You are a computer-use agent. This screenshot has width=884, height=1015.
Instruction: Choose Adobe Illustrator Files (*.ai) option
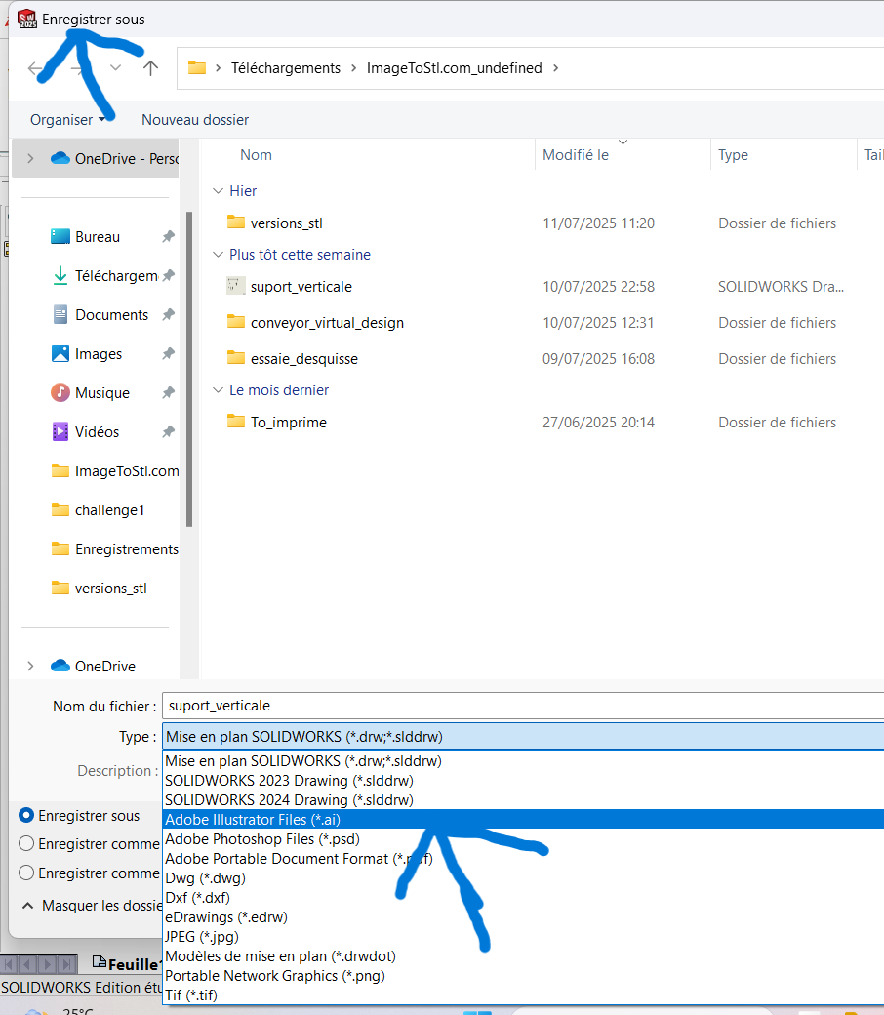[x=523, y=820]
